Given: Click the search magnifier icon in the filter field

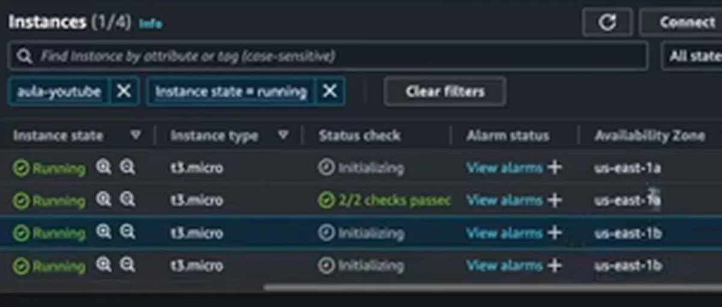Looking at the screenshot, I should click(x=24, y=56).
